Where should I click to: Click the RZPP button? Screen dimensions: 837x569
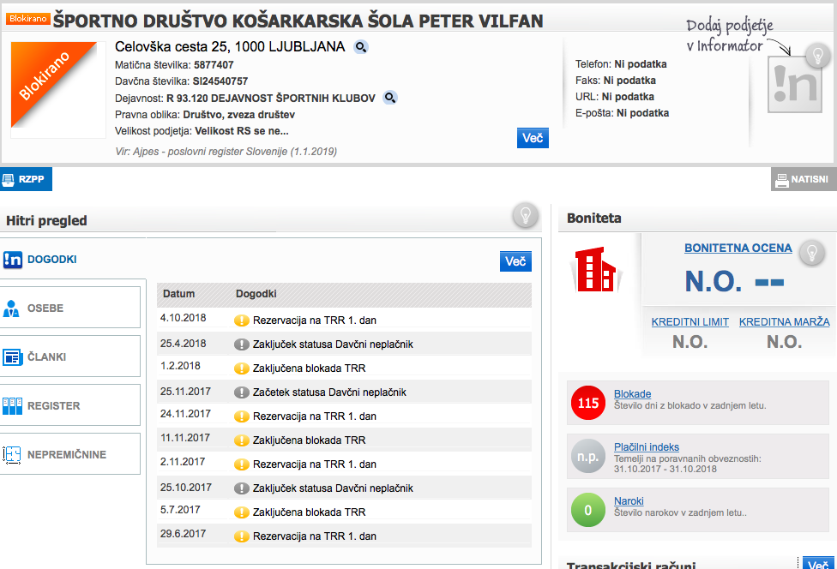coord(27,179)
